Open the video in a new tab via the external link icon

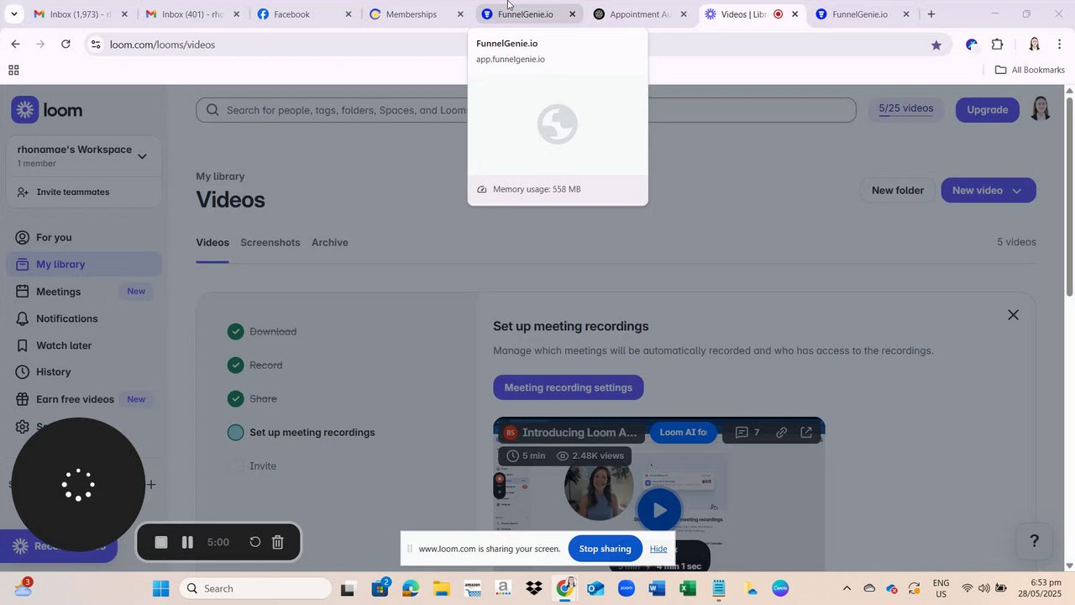coord(806,433)
